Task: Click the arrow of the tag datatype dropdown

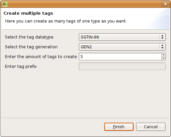Action: (x=162, y=37)
